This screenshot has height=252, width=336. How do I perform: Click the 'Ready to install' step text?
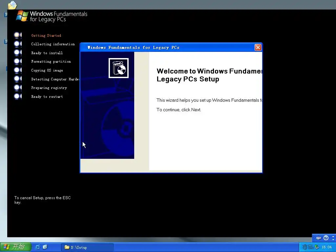[47, 53]
